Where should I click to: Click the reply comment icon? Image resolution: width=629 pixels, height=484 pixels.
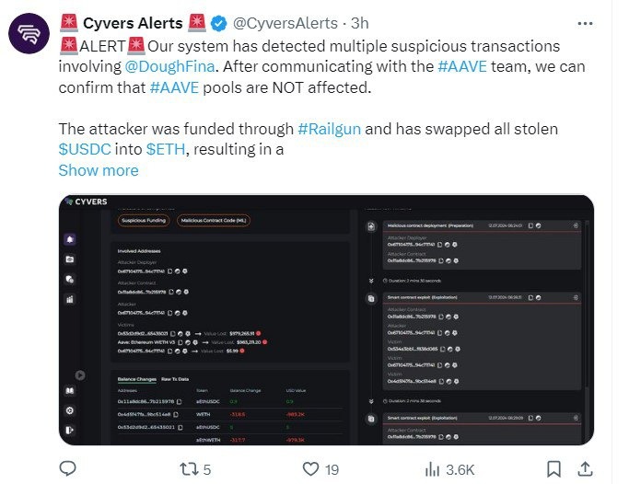point(68,469)
